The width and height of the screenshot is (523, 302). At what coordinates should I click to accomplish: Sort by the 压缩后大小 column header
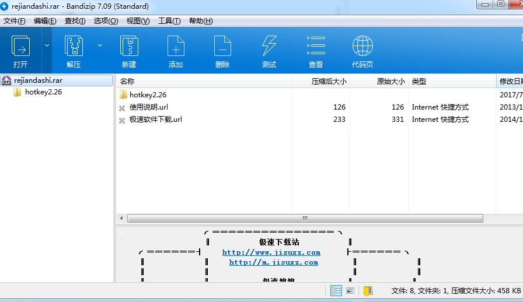click(x=320, y=82)
